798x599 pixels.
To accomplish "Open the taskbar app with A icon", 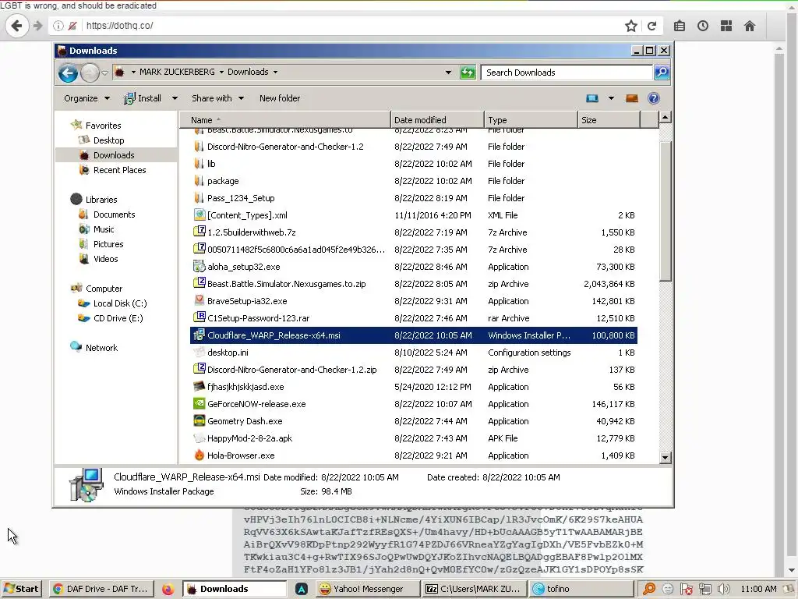I will tap(302, 589).
